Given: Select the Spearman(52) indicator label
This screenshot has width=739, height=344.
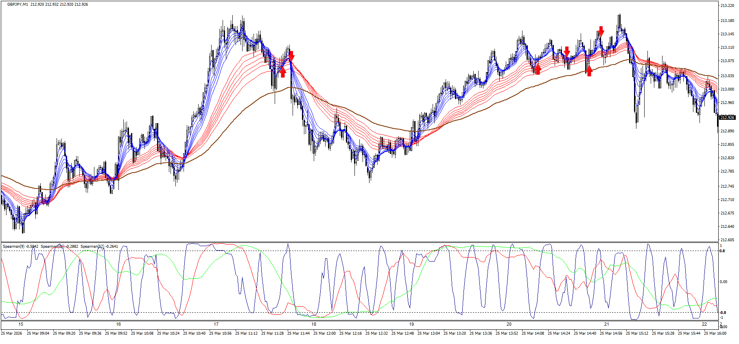Looking at the screenshot, I should (99, 247).
